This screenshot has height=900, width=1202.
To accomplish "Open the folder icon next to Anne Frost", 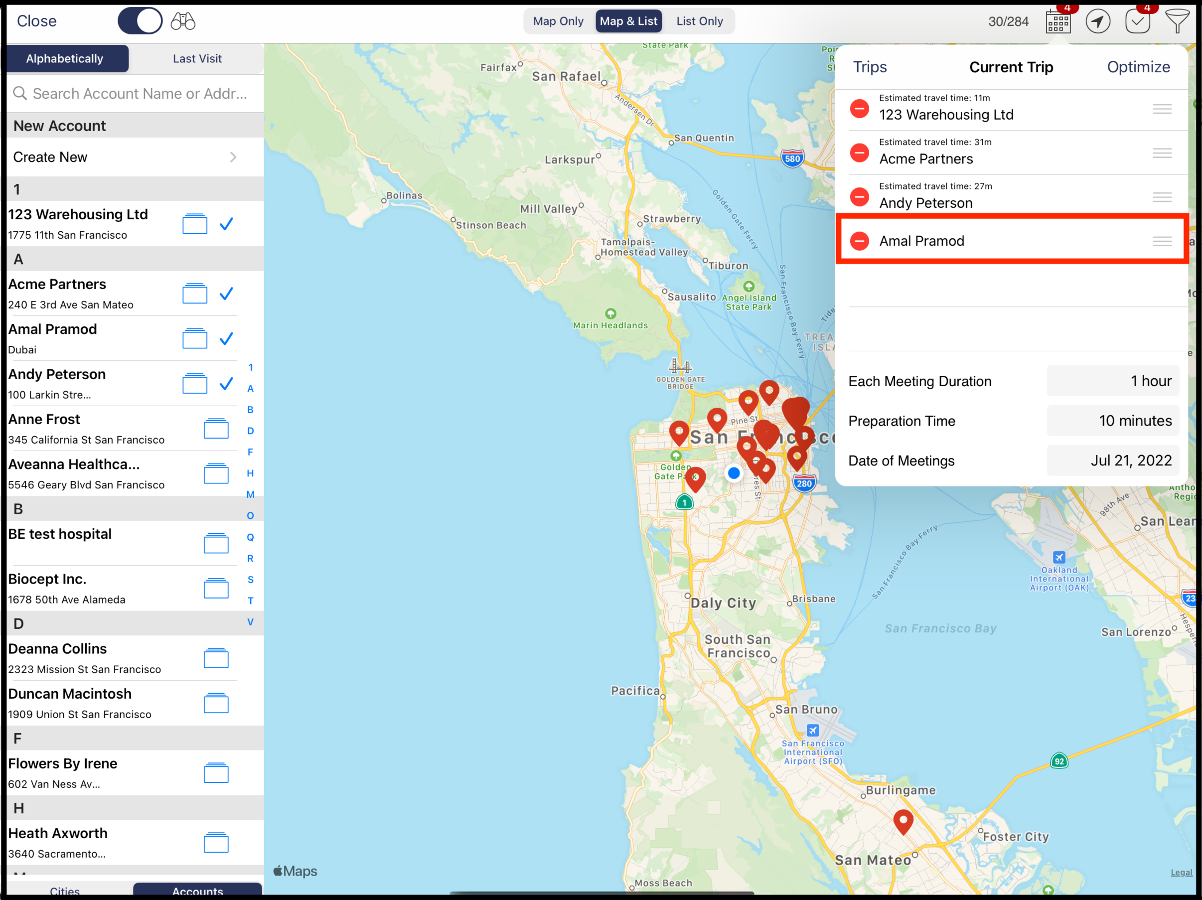I will [216, 429].
